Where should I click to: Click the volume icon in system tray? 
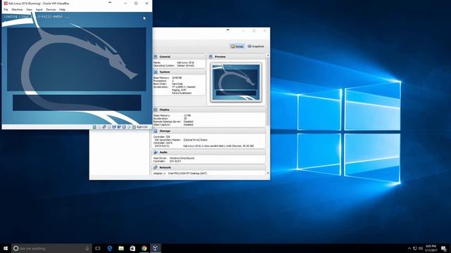coord(421,248)
